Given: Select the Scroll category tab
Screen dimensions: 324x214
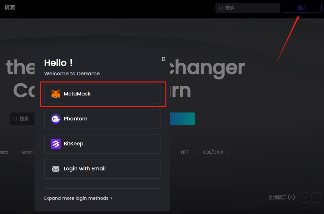Looking at the screenshot, I should click(25, 152).
